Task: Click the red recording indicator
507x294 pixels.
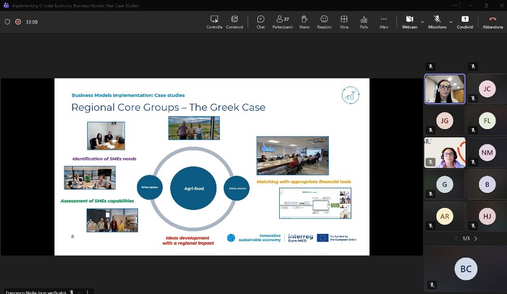Action: point(18,22)
